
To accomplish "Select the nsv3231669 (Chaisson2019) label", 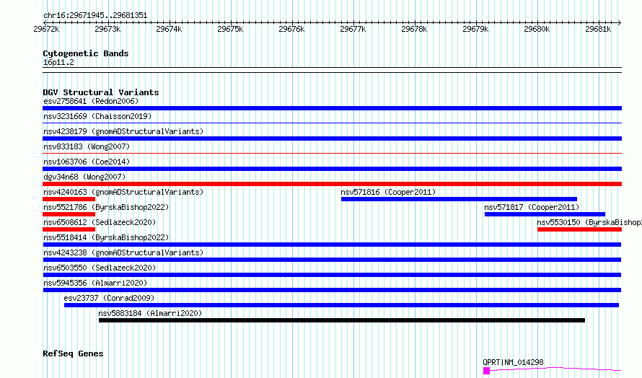I will 97,116.
